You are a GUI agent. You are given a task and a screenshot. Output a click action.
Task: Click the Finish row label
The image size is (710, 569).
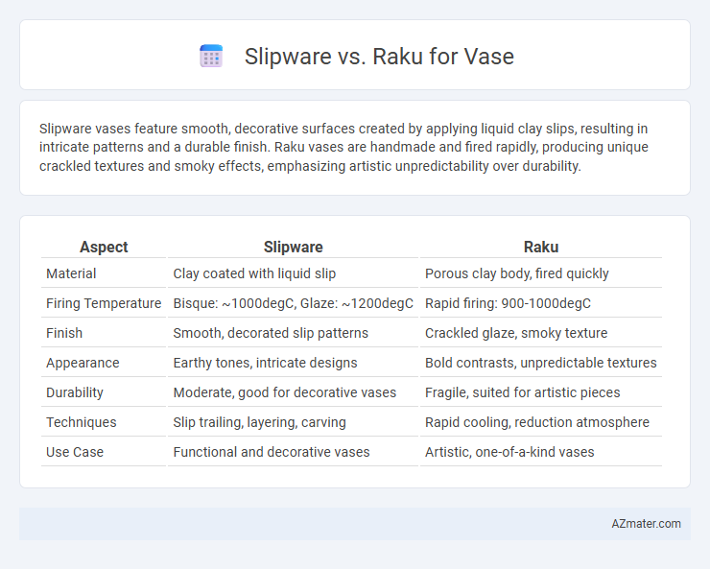coord(64,333)
